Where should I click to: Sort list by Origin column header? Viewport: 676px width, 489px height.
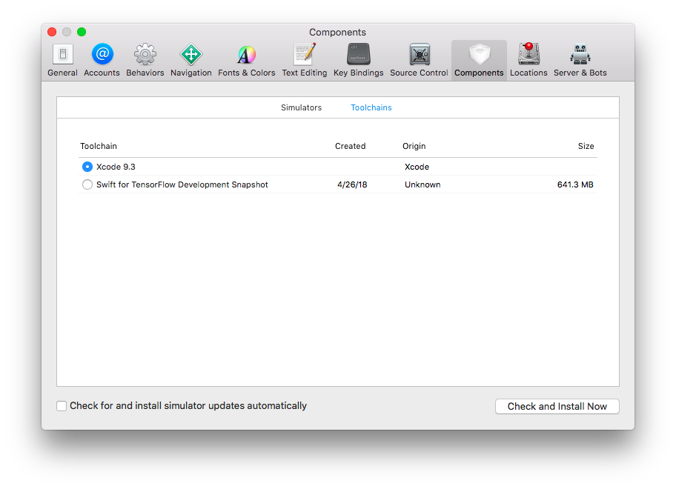pos(414,146)
